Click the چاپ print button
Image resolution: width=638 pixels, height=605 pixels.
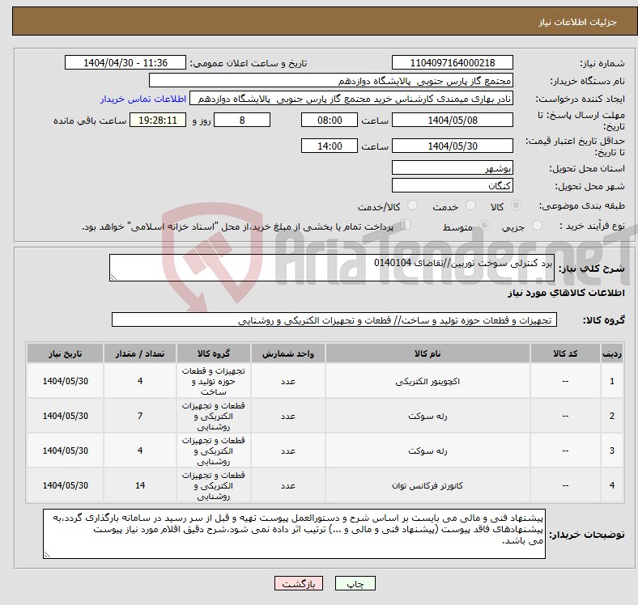355,583
